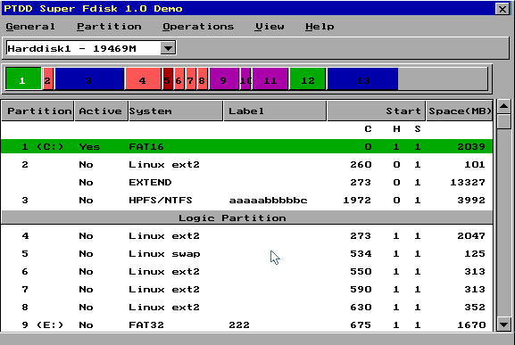Click the scrollbar up arrow

[503, 106]
